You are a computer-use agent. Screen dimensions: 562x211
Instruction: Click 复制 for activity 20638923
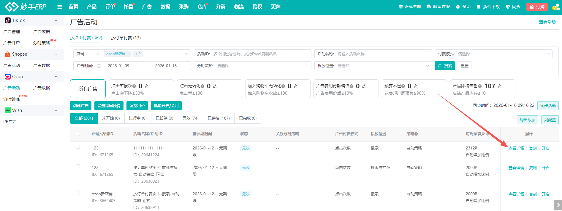click(533, 168)
